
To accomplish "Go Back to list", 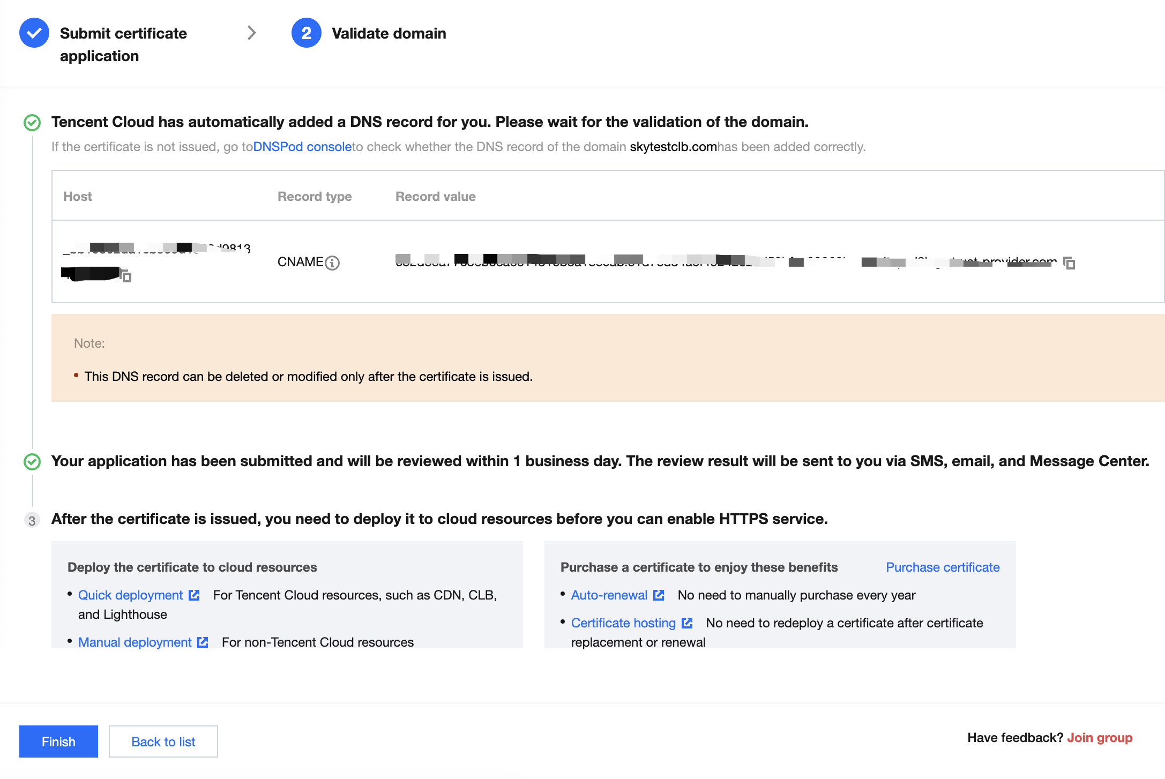I will point(163,741).
